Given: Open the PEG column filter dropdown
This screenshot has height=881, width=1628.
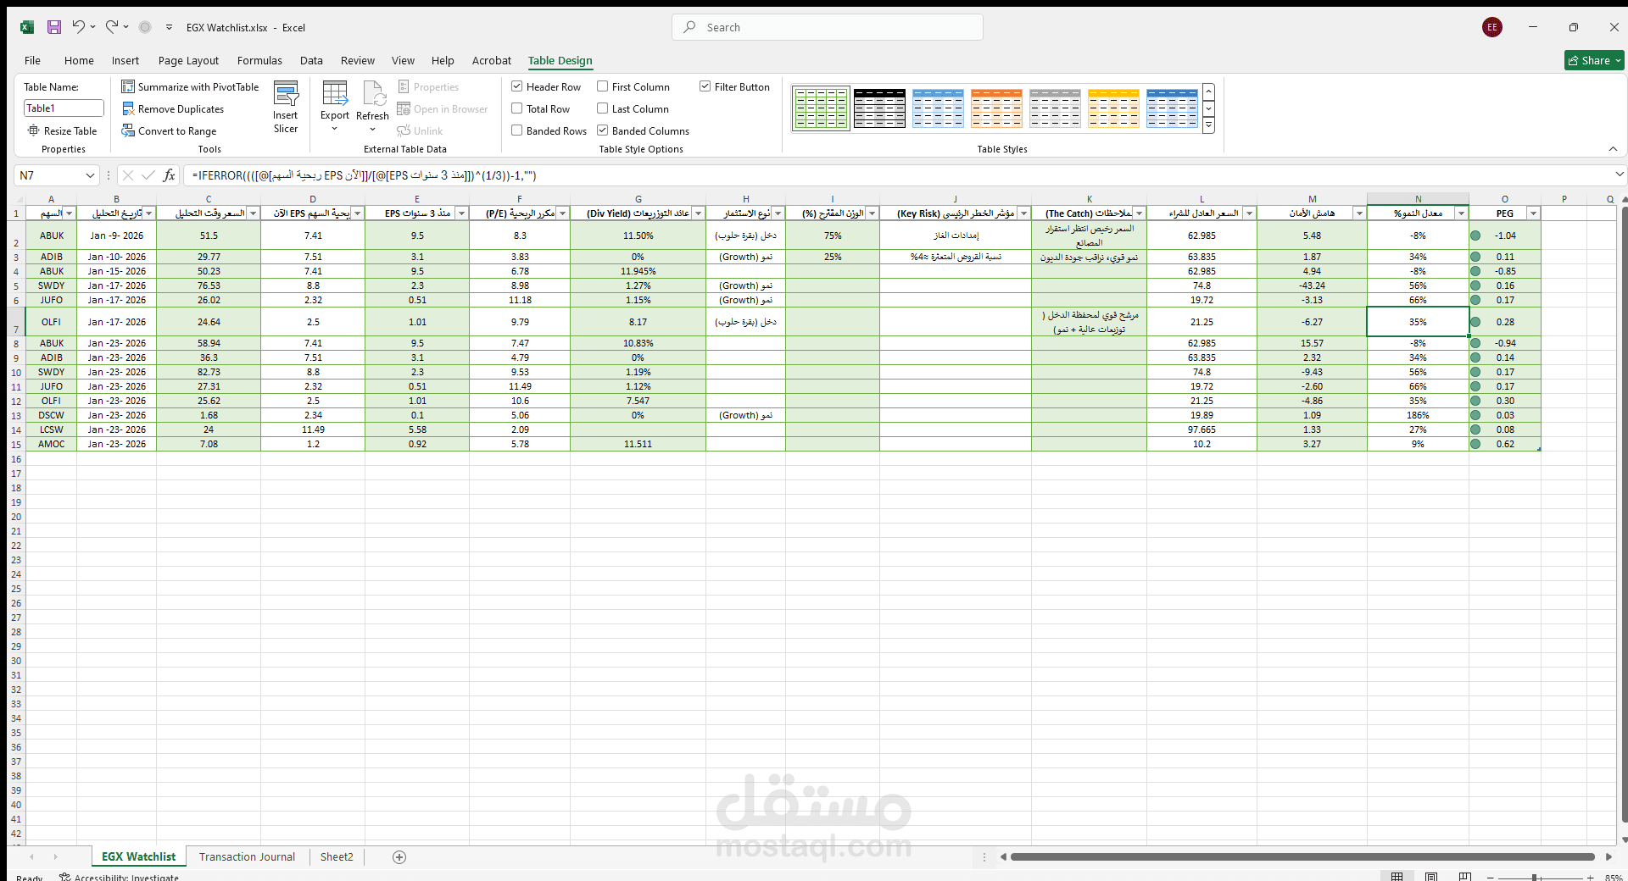Looking at the screenshot, I should (1533, 213).
